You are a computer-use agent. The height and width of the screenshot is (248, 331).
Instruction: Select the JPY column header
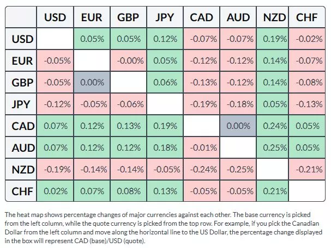point(165,17)
